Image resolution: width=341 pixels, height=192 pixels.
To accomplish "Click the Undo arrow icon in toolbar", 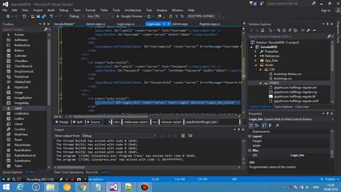I will click(x=51, y=17).
